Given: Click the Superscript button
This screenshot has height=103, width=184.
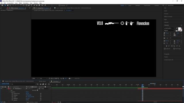Looking at the screenshot, I should [177, 46].
